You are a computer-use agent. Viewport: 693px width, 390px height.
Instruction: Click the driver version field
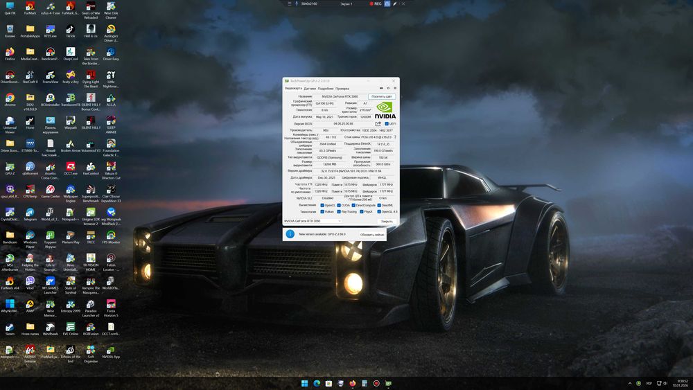tap(355, 171)
